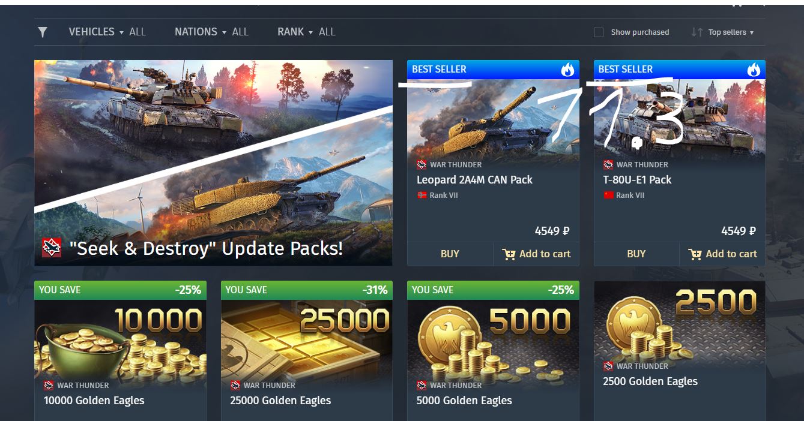Enable the Show purchased checkbox
Image resolution: width=804 pixels, height=421 pixels.
pyautogui.click(x=599, y=32)
